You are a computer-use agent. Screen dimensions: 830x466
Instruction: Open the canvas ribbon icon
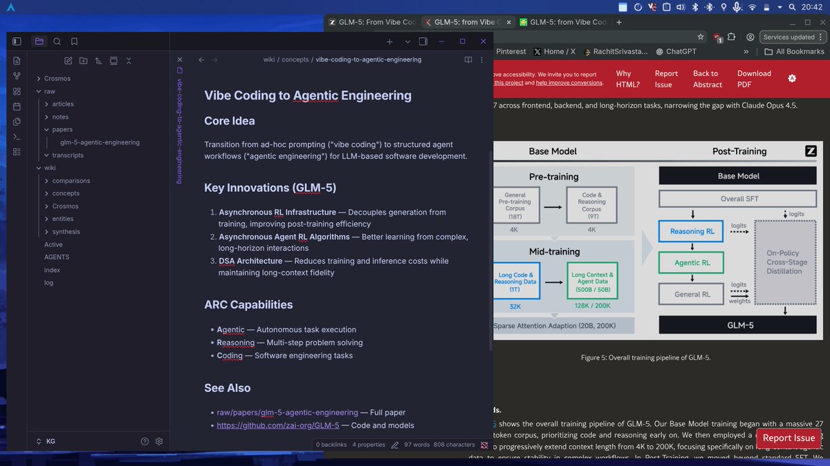[17, 91]
